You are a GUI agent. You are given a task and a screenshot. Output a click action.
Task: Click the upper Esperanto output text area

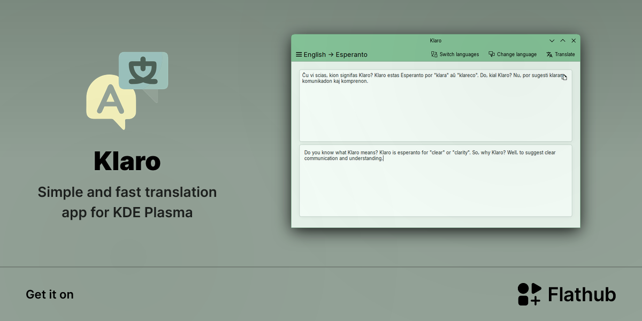point(435,105)
